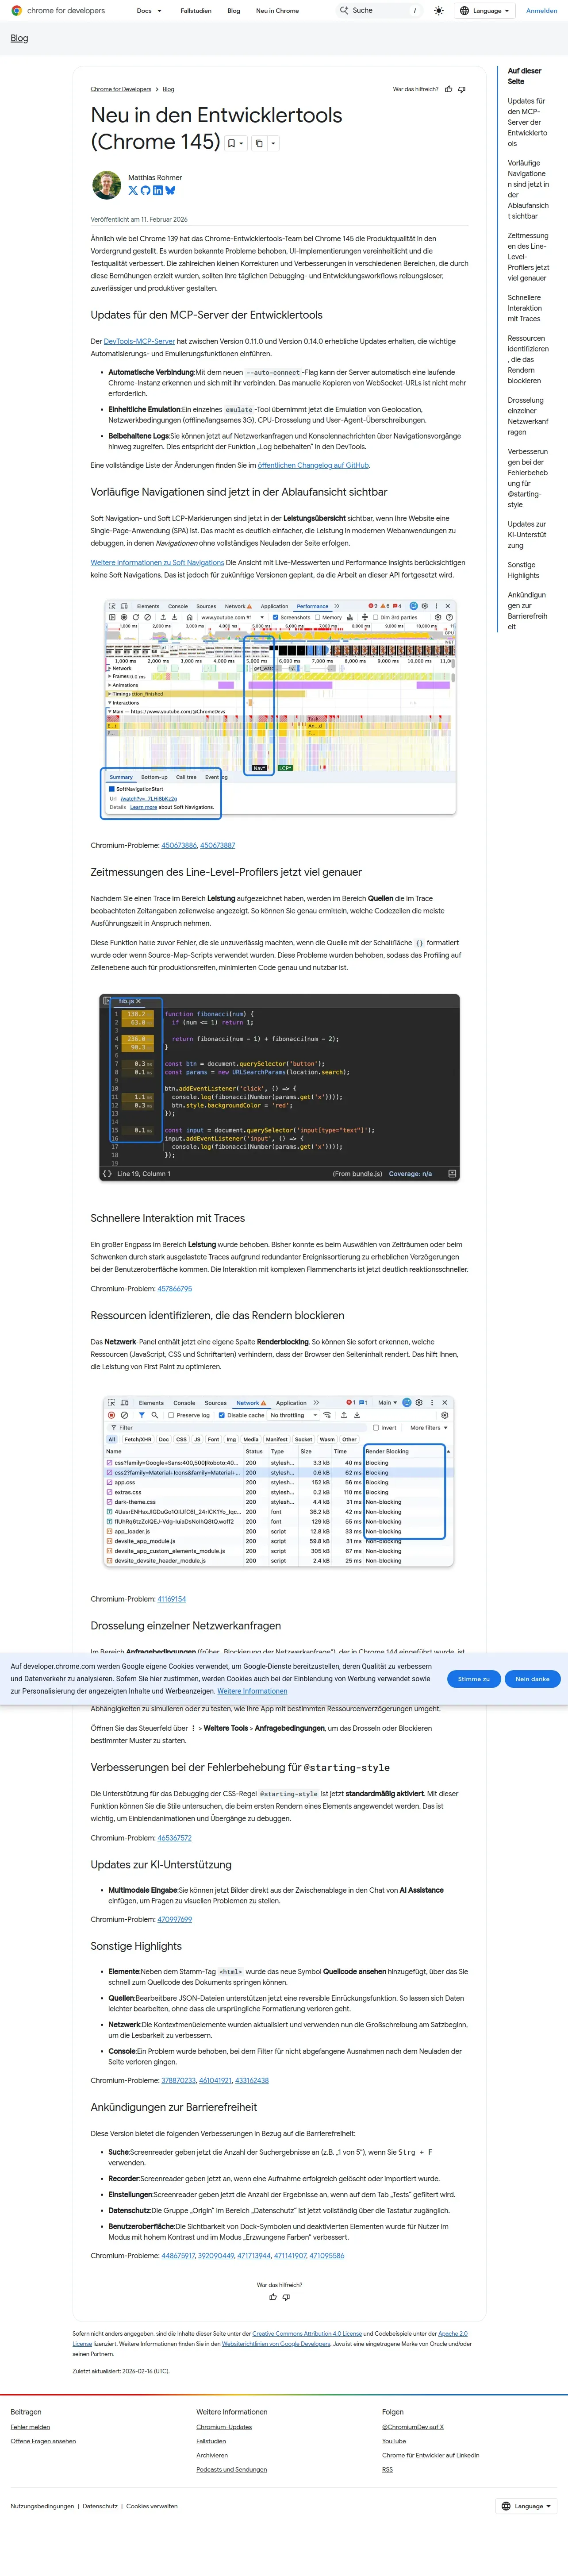Open the Language dropdown in the header
Screen dimensions: 568x2576
point(484,11)
